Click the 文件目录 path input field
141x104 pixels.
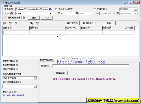coord(32,9)
